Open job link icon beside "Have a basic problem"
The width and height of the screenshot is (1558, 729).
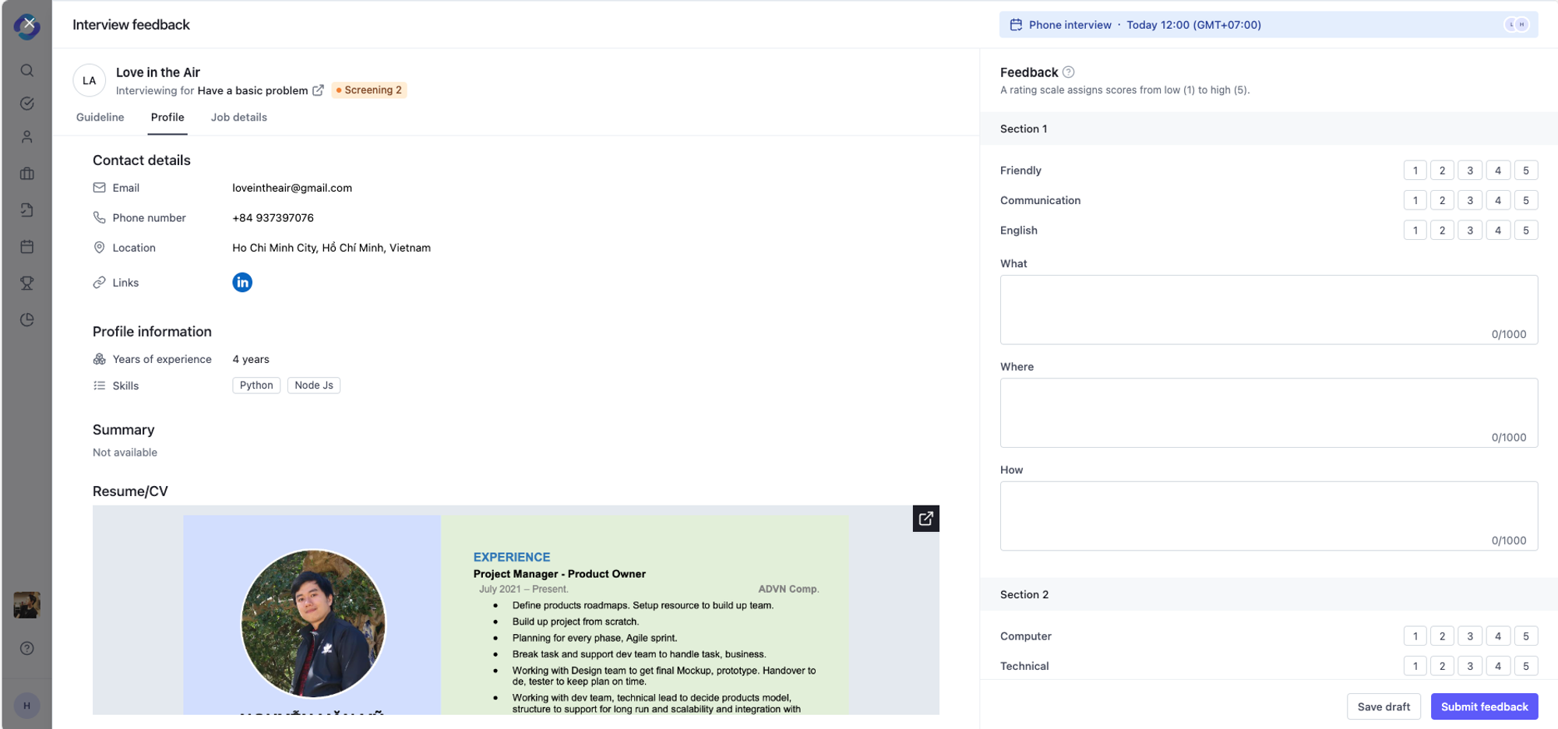[x=318, y=90]
